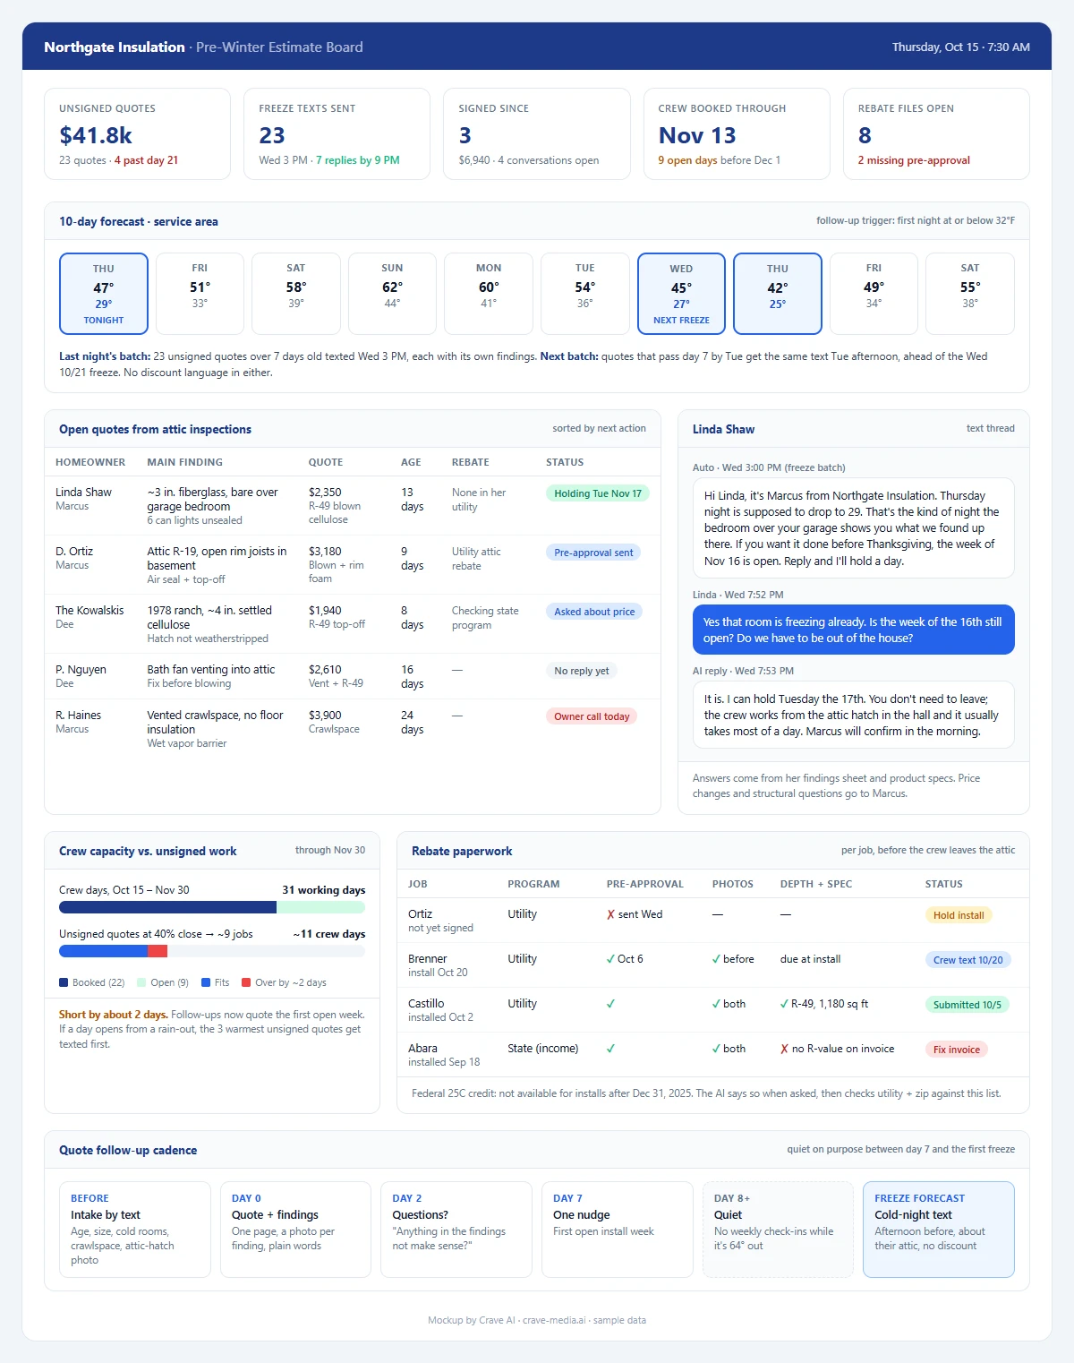
Task: Click the 'sorted by next action' label
Action: 599,428
